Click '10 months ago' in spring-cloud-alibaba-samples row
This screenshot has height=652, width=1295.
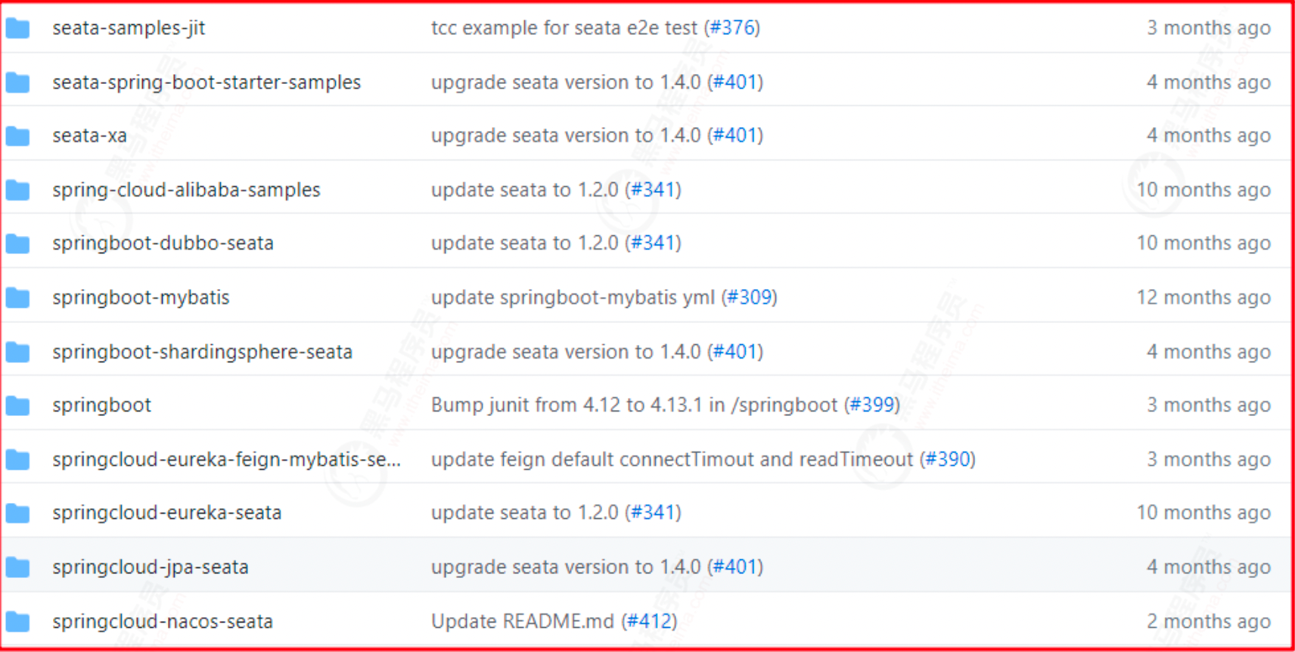pyautogui.click(x=1203, y=190)
